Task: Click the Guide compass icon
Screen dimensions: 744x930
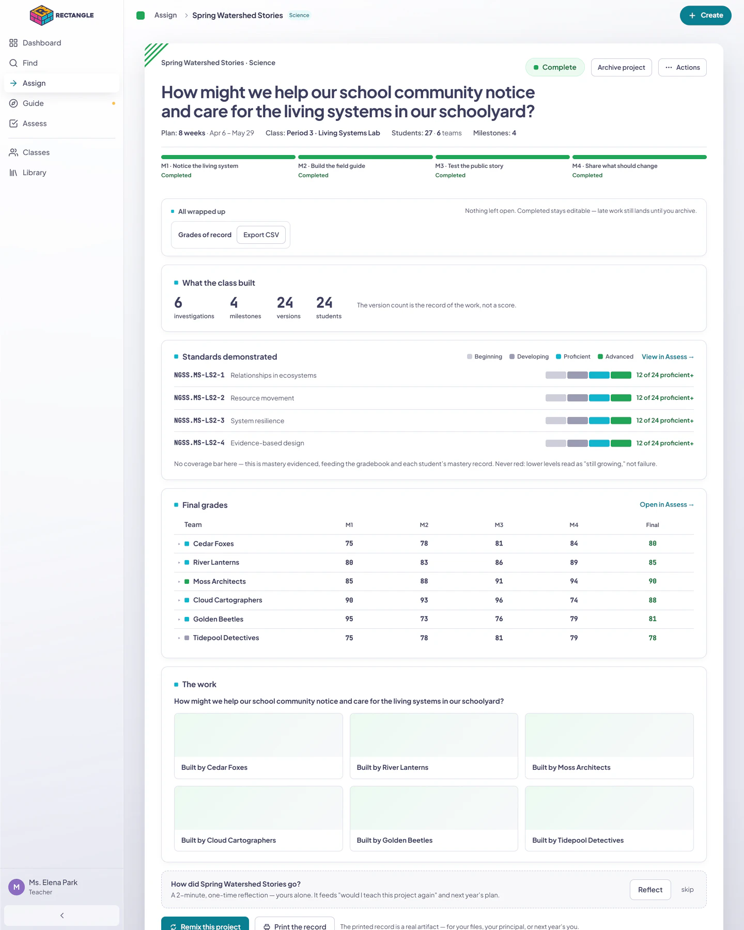Action: [13, 103]
